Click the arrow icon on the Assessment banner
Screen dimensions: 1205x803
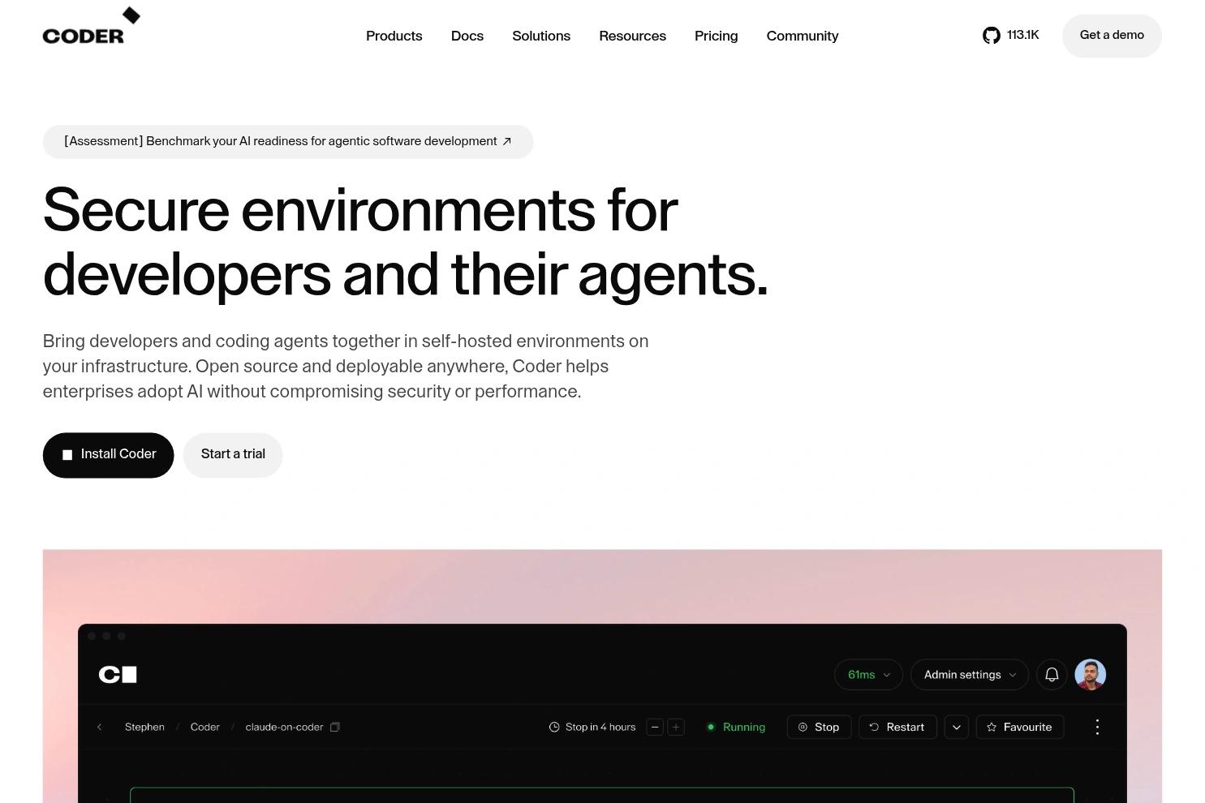click(x=506, y=141)
